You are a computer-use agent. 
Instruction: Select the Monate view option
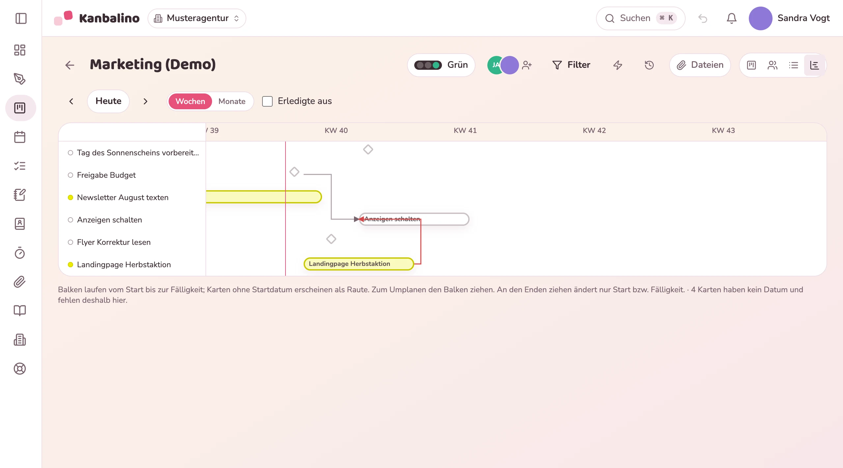pos(232,101)
